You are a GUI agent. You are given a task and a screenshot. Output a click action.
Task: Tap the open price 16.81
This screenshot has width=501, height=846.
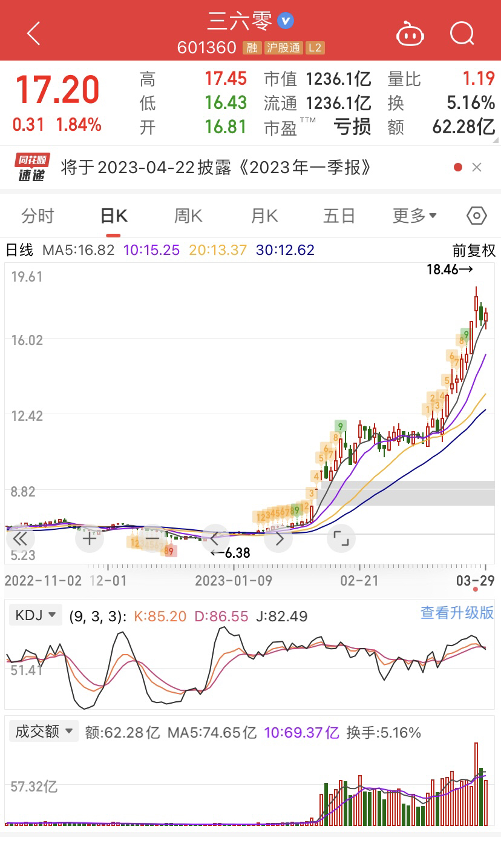pos(225,127)
